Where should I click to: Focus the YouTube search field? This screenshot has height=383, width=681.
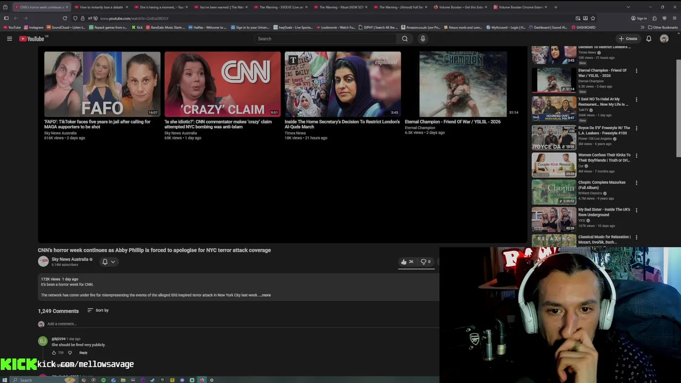click(x=326, y=39)
